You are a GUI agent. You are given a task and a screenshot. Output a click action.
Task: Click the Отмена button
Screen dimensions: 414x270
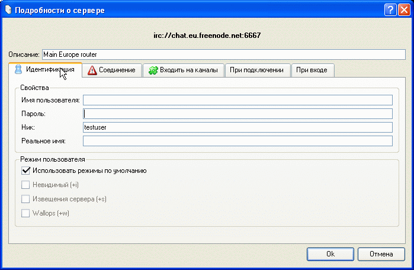point(381,254)
